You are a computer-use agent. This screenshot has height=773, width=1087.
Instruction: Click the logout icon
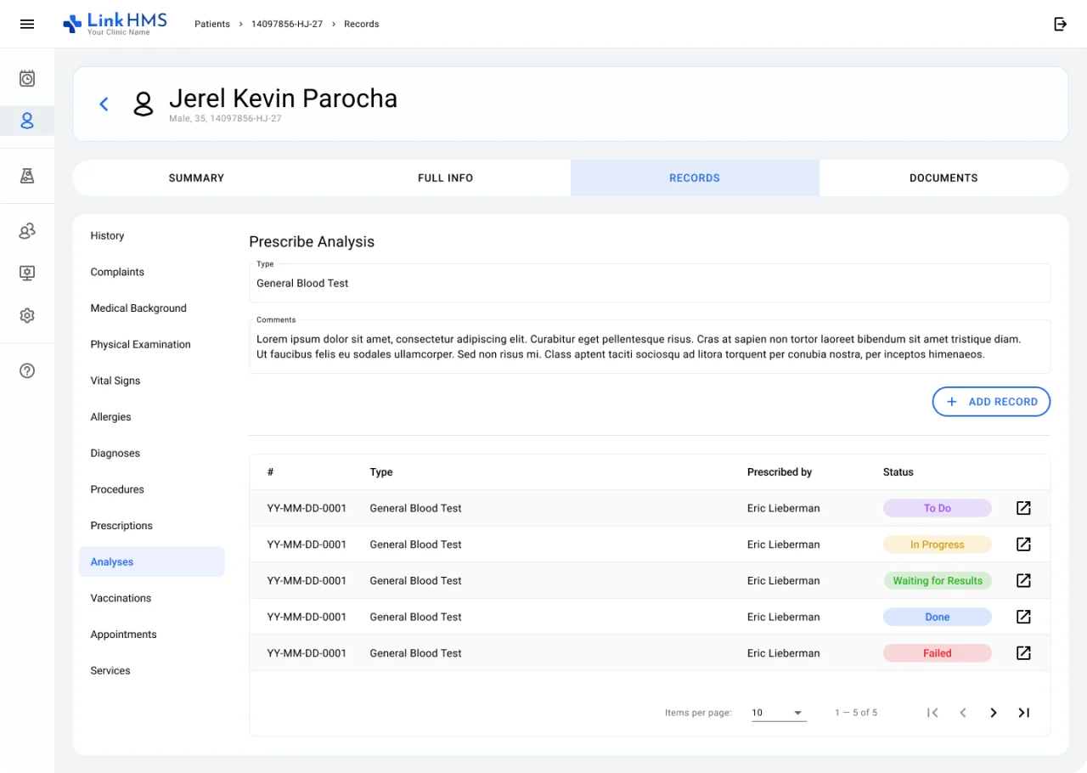1060,24
